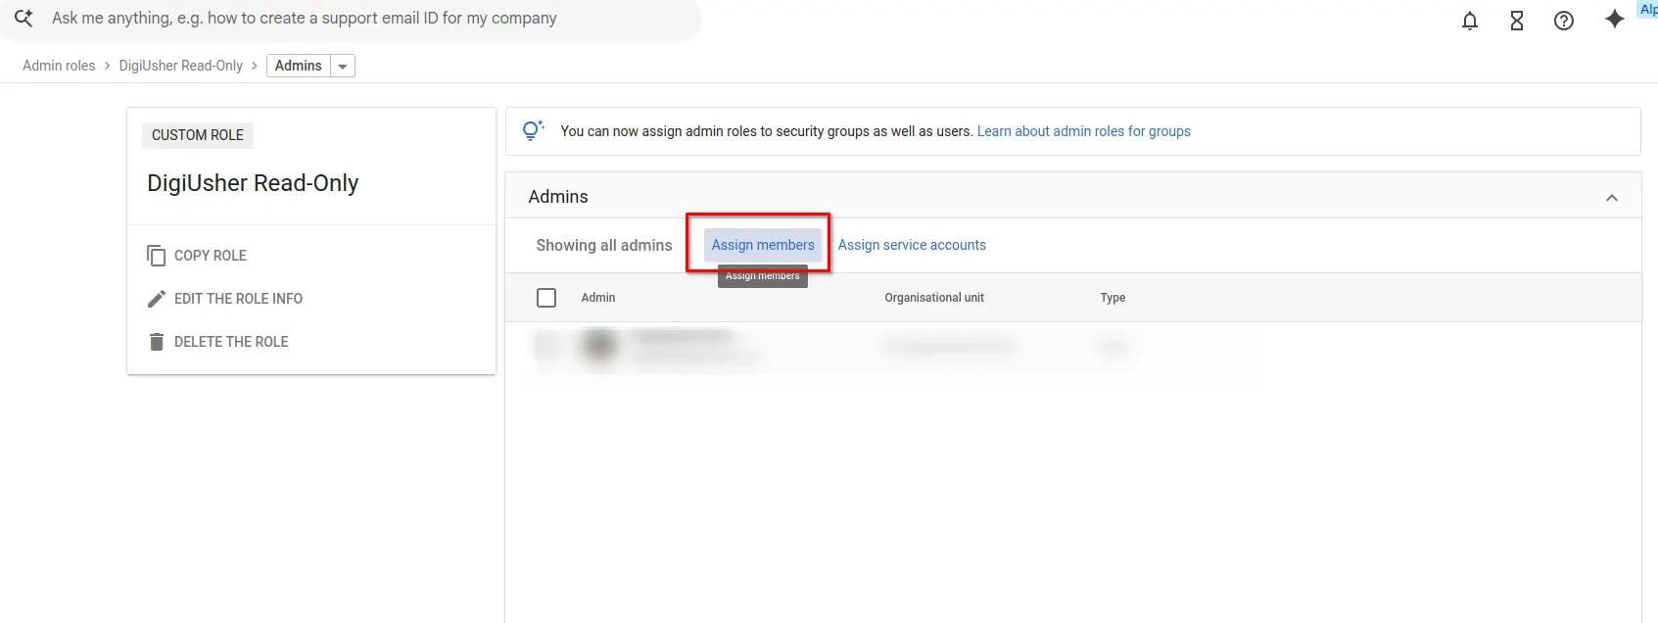
Task: Open Learn about admin roles for groups link
Action: [1084, 131]
